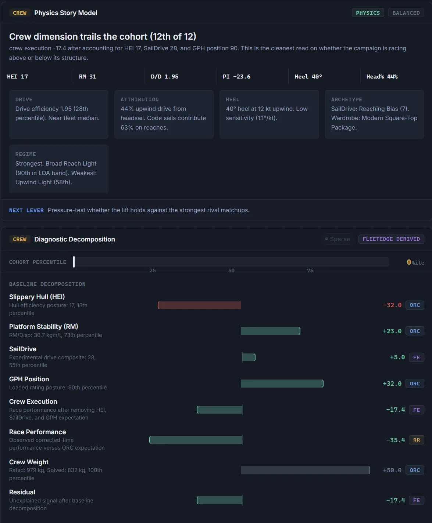Open the ATTRIBUTION card

(164, 114)
